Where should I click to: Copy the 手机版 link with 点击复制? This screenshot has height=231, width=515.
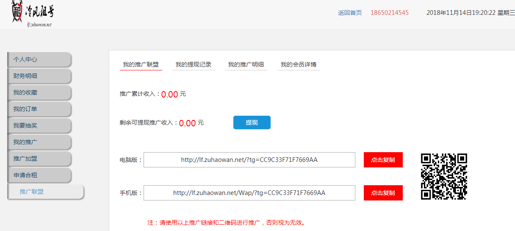coord(383,193)
